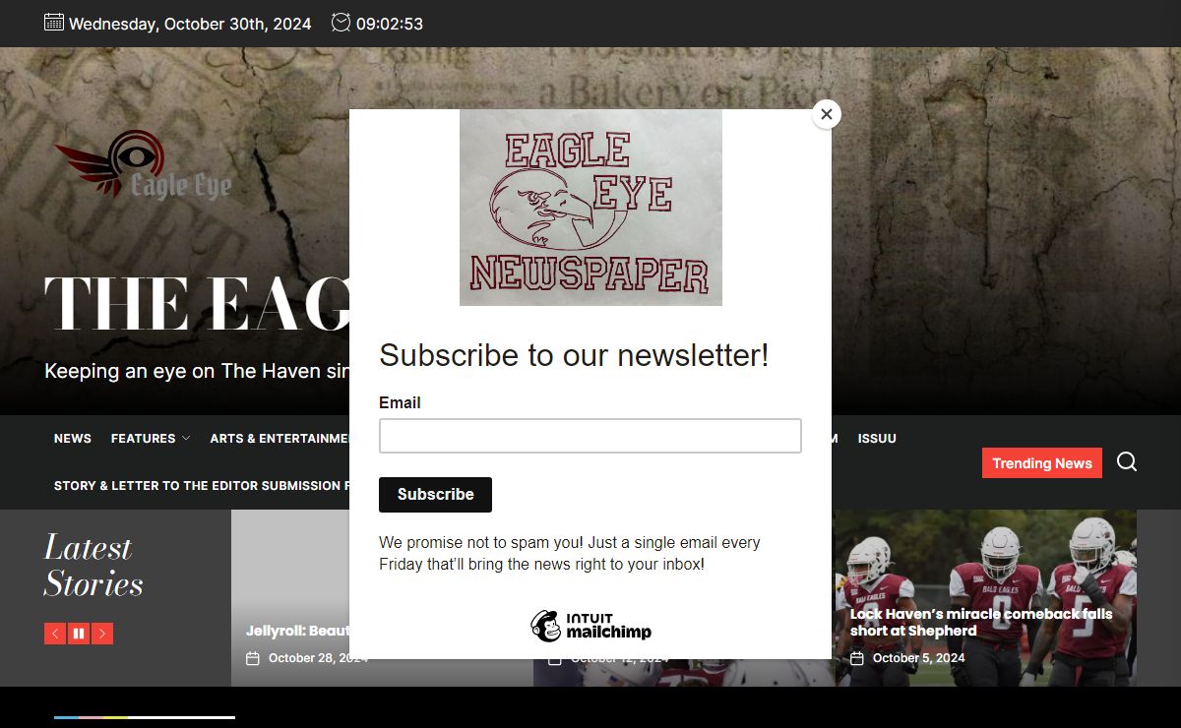
Task: Open Lock Haven's miracle comeback story
Action: pyautogui.click(x=981, y=622)
